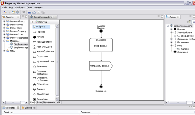
Task: Expand the Demo - Subprocess folder
Action: pos(4,38)
